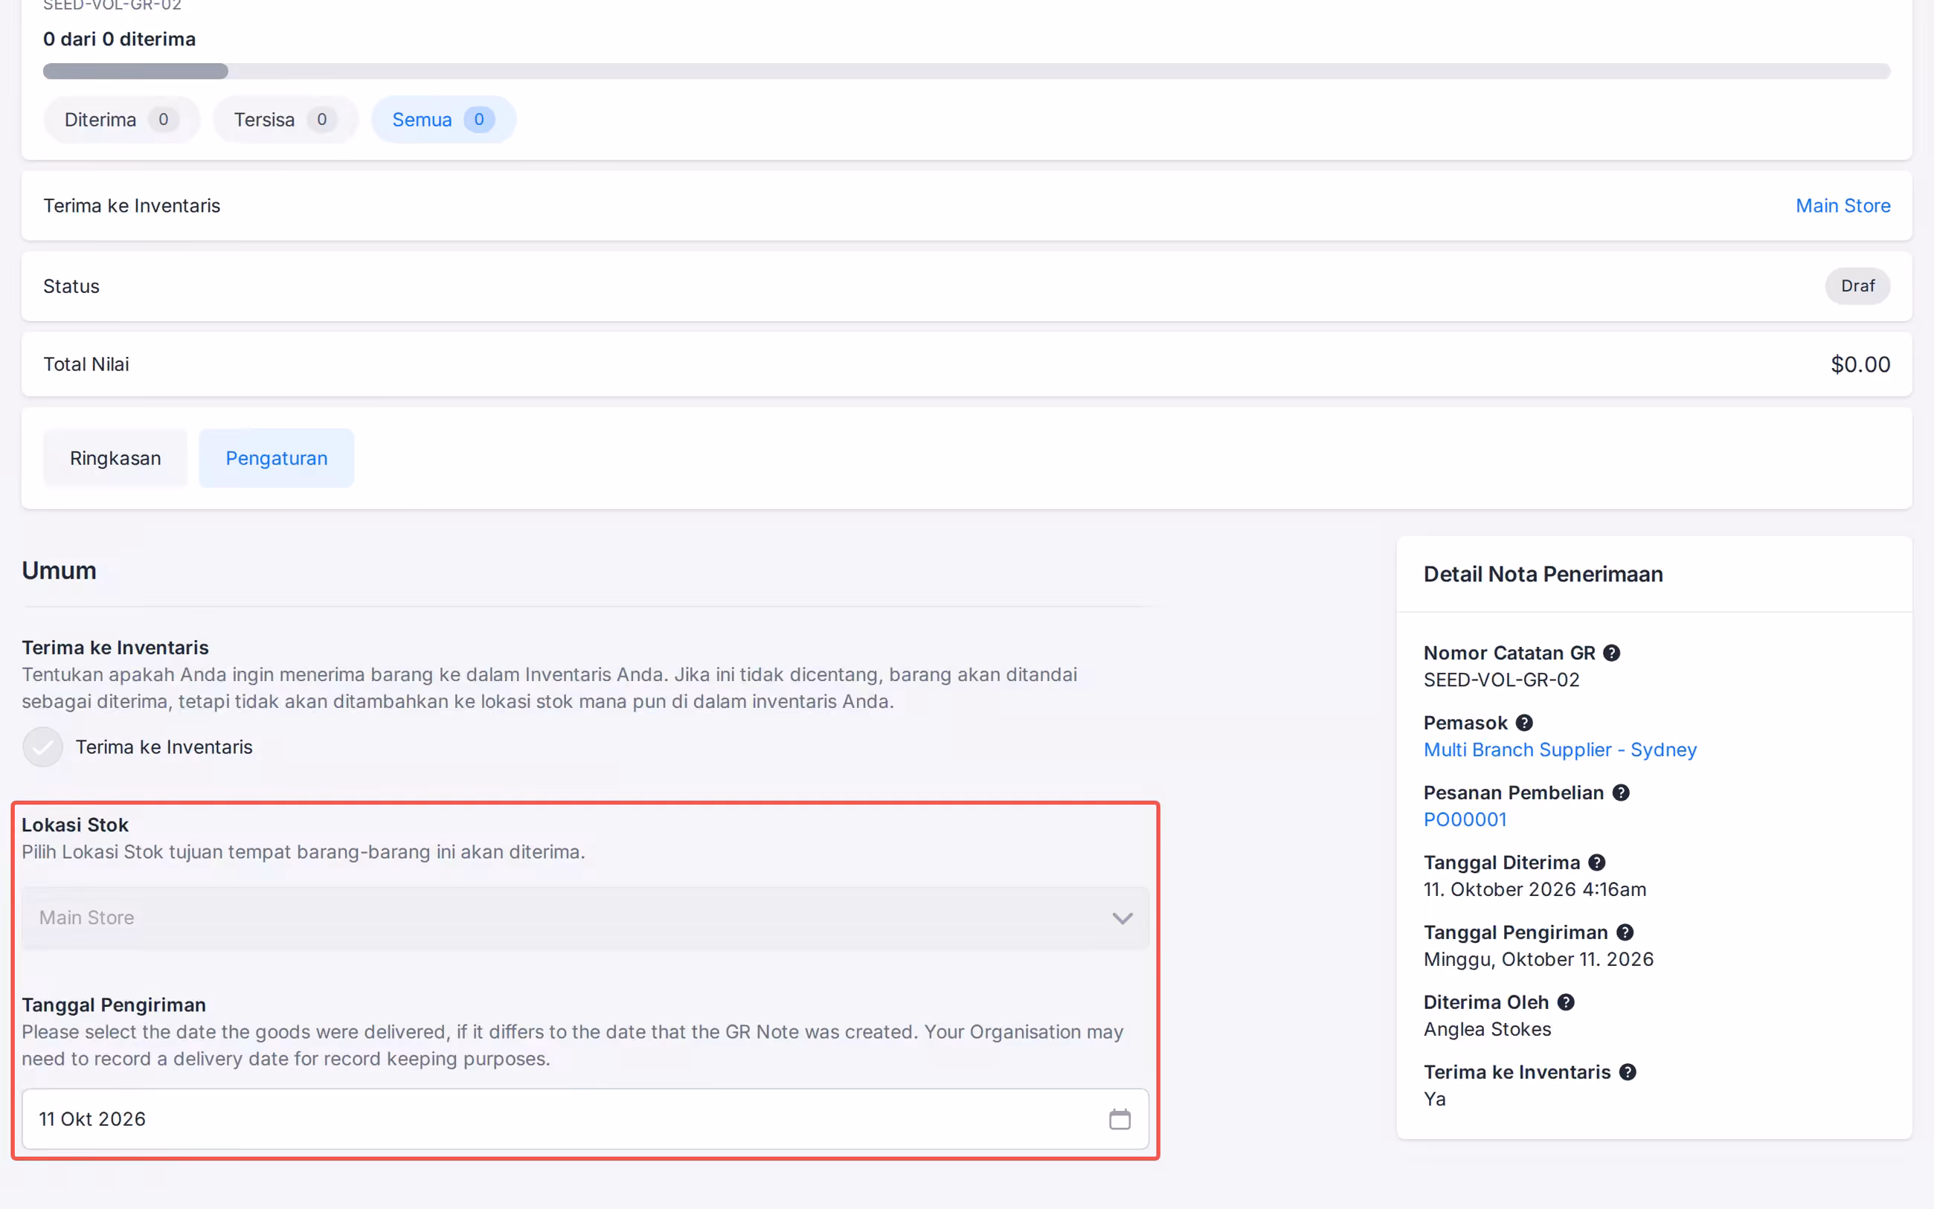This screenshot has width=1934, height=1209.
Task: Open the calendar icon in the delivery date field
Action: pos(1119,1118)
